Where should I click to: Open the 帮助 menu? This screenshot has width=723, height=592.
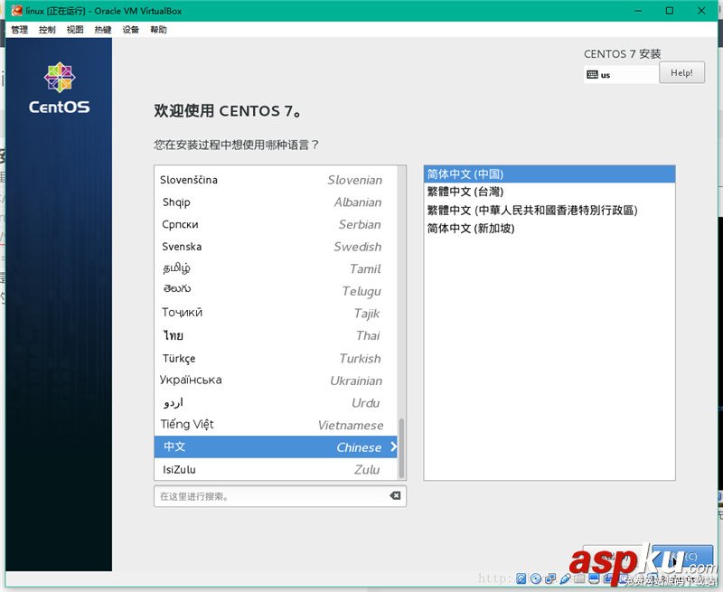[x=158, y=30]
